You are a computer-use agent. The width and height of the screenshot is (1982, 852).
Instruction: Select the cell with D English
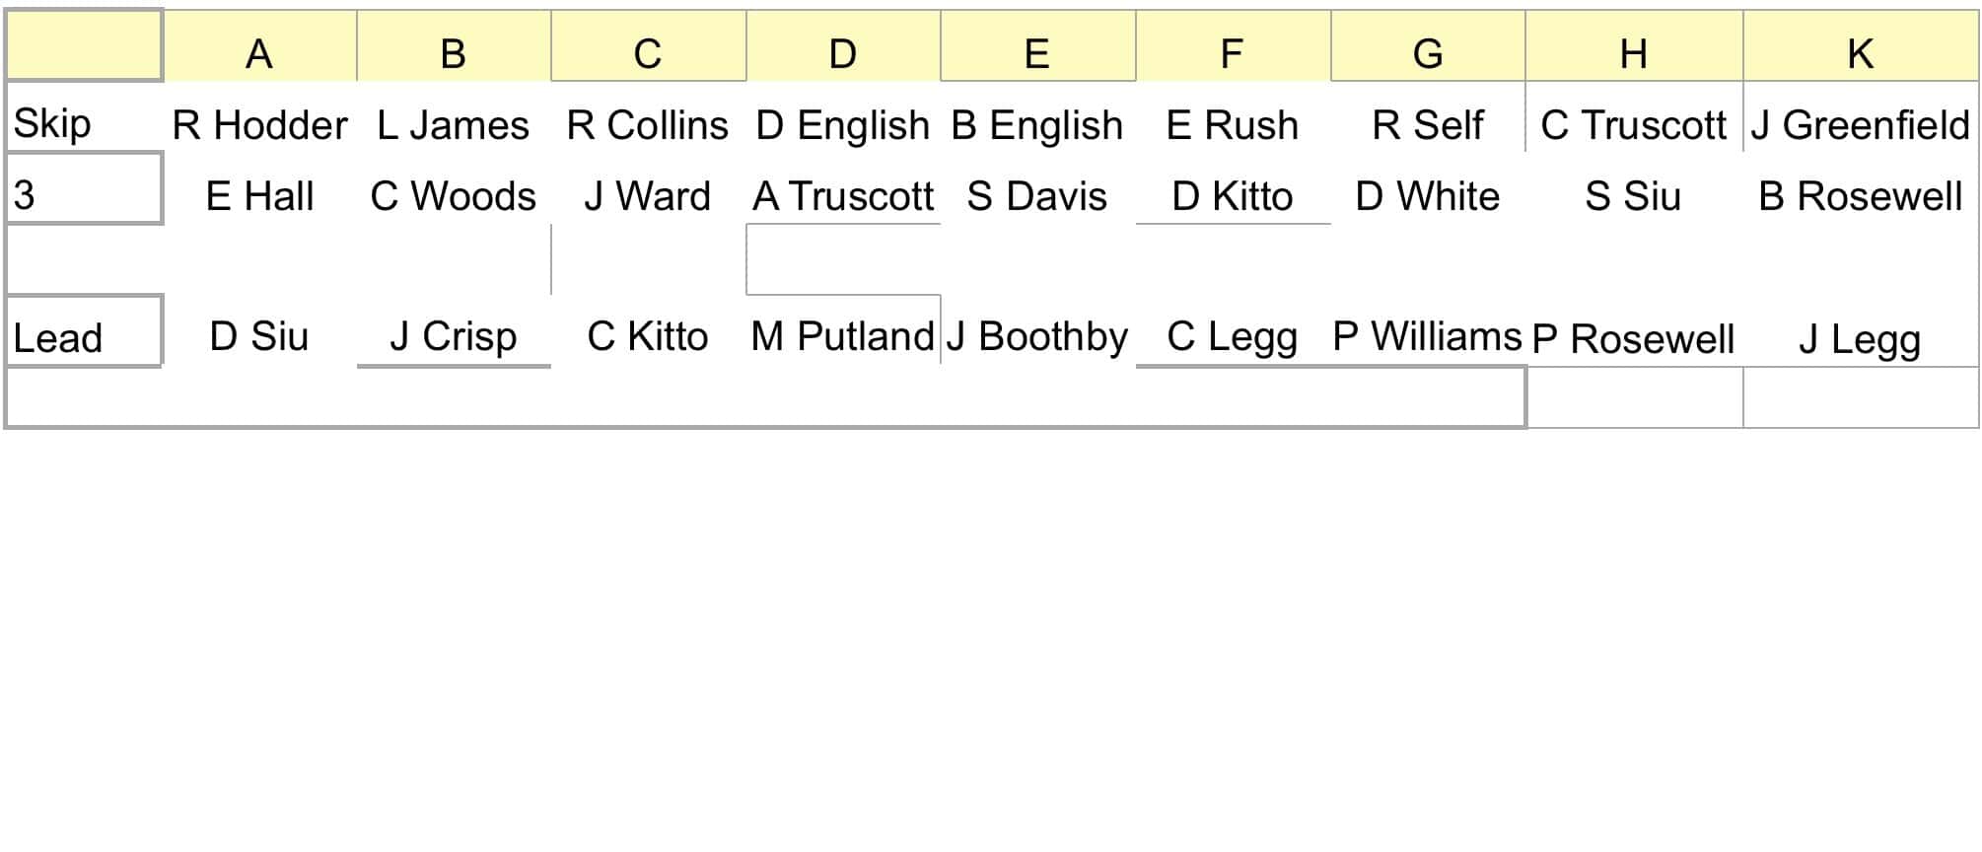pos(842,125)
